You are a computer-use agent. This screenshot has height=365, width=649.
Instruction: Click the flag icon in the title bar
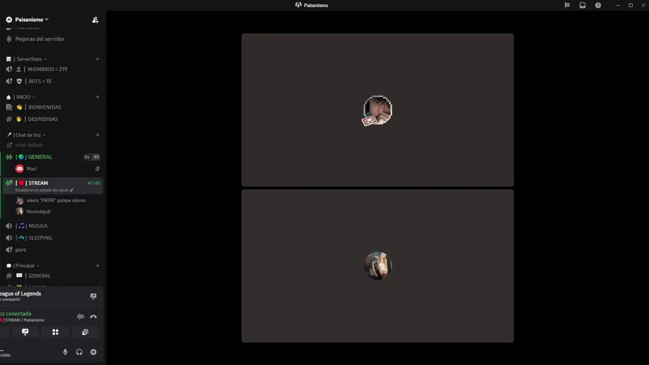[x=567, y=5]
